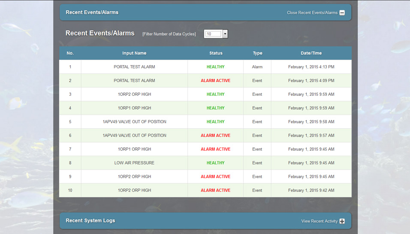Click February 1, 2015 9:58 AM timestamp
The width and height of the screenshot is (410, 234).
pyautogui.click(x=311, y=122)
